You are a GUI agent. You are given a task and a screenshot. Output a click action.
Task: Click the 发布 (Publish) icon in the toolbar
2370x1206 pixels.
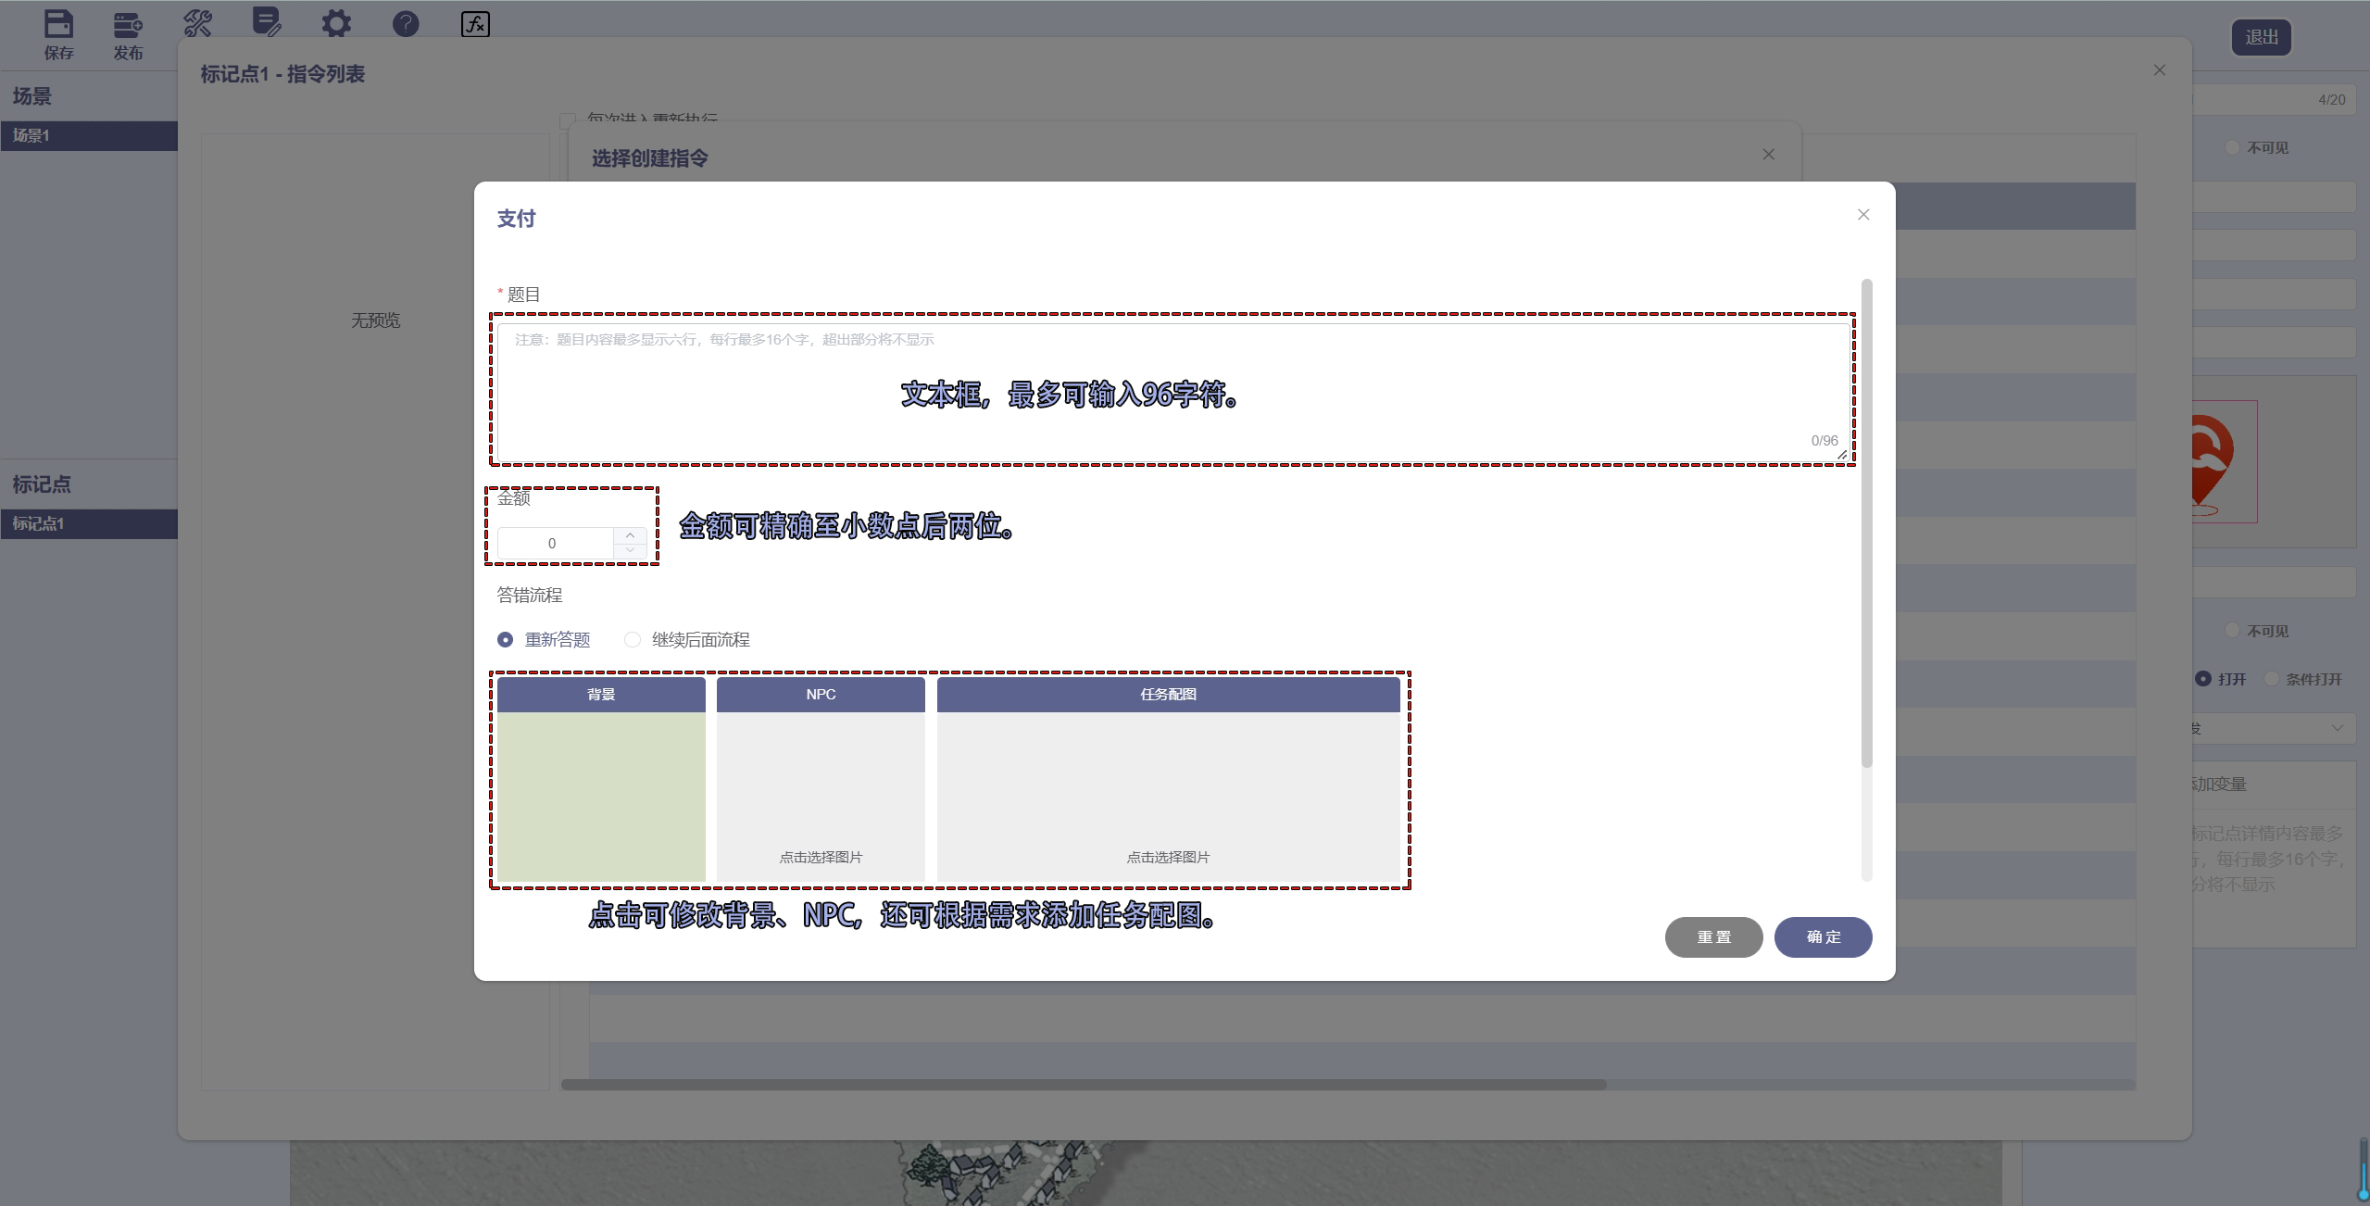(129, 25)
